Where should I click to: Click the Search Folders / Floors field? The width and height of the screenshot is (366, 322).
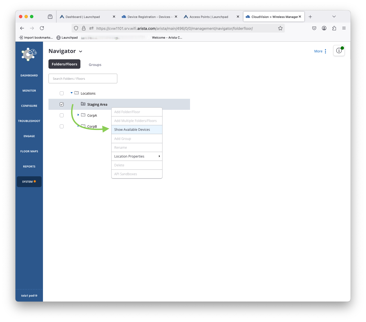83,79
